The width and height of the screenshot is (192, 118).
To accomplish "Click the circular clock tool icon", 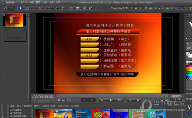I will pyautogui.click(x=84, y=8).
